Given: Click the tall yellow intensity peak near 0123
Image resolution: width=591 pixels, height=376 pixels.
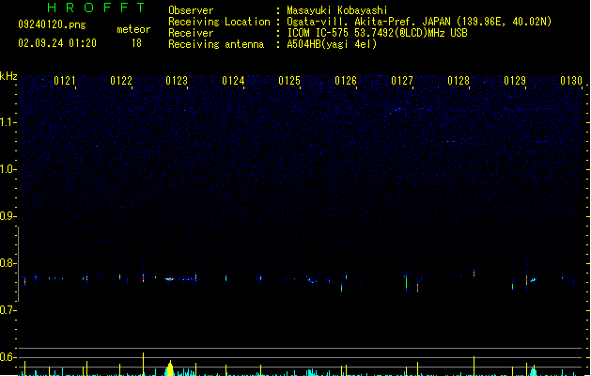Looking at the screenshot, I should (170, 368).
